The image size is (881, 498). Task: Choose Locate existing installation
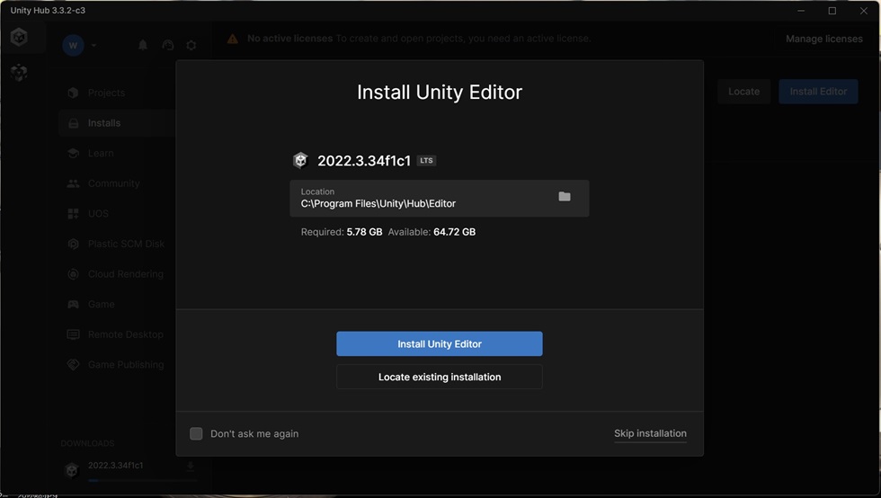pos(440,377)
